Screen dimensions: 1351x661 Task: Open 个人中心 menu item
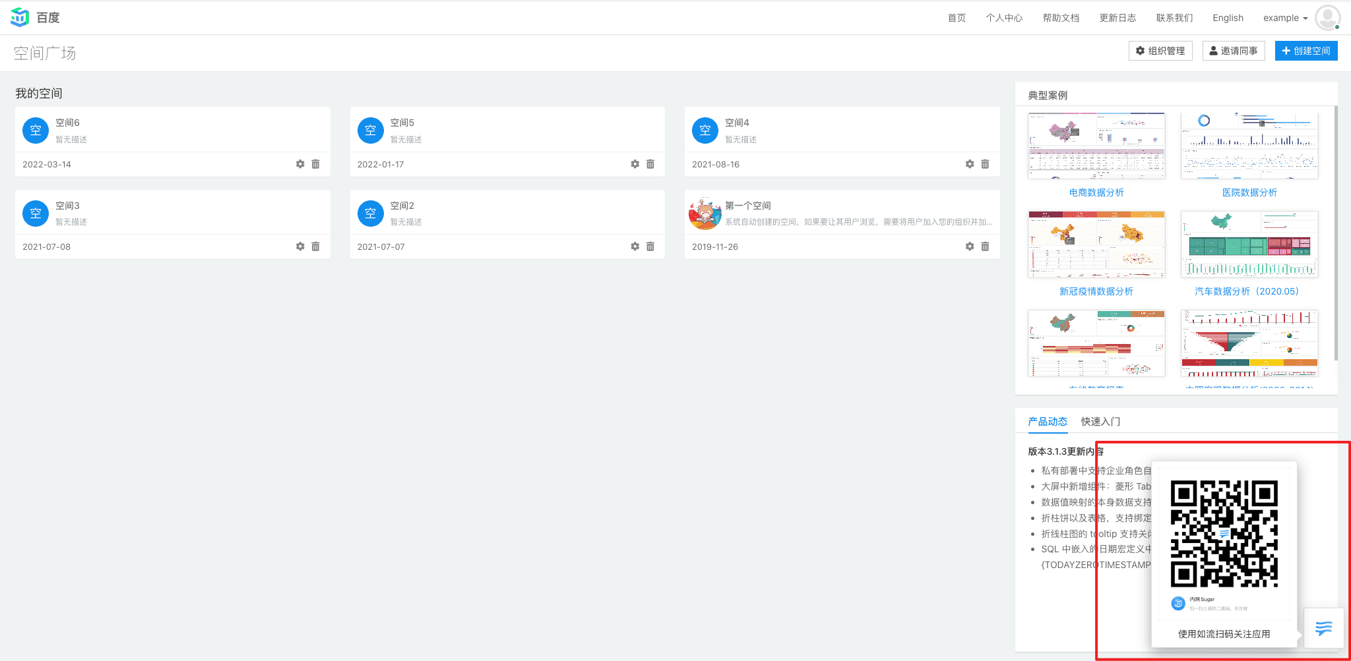pos(1004,18)
